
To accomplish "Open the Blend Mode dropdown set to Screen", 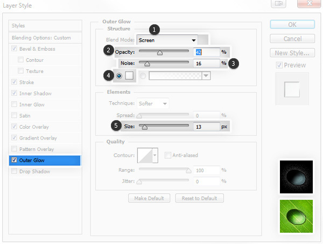I will 167,40.
